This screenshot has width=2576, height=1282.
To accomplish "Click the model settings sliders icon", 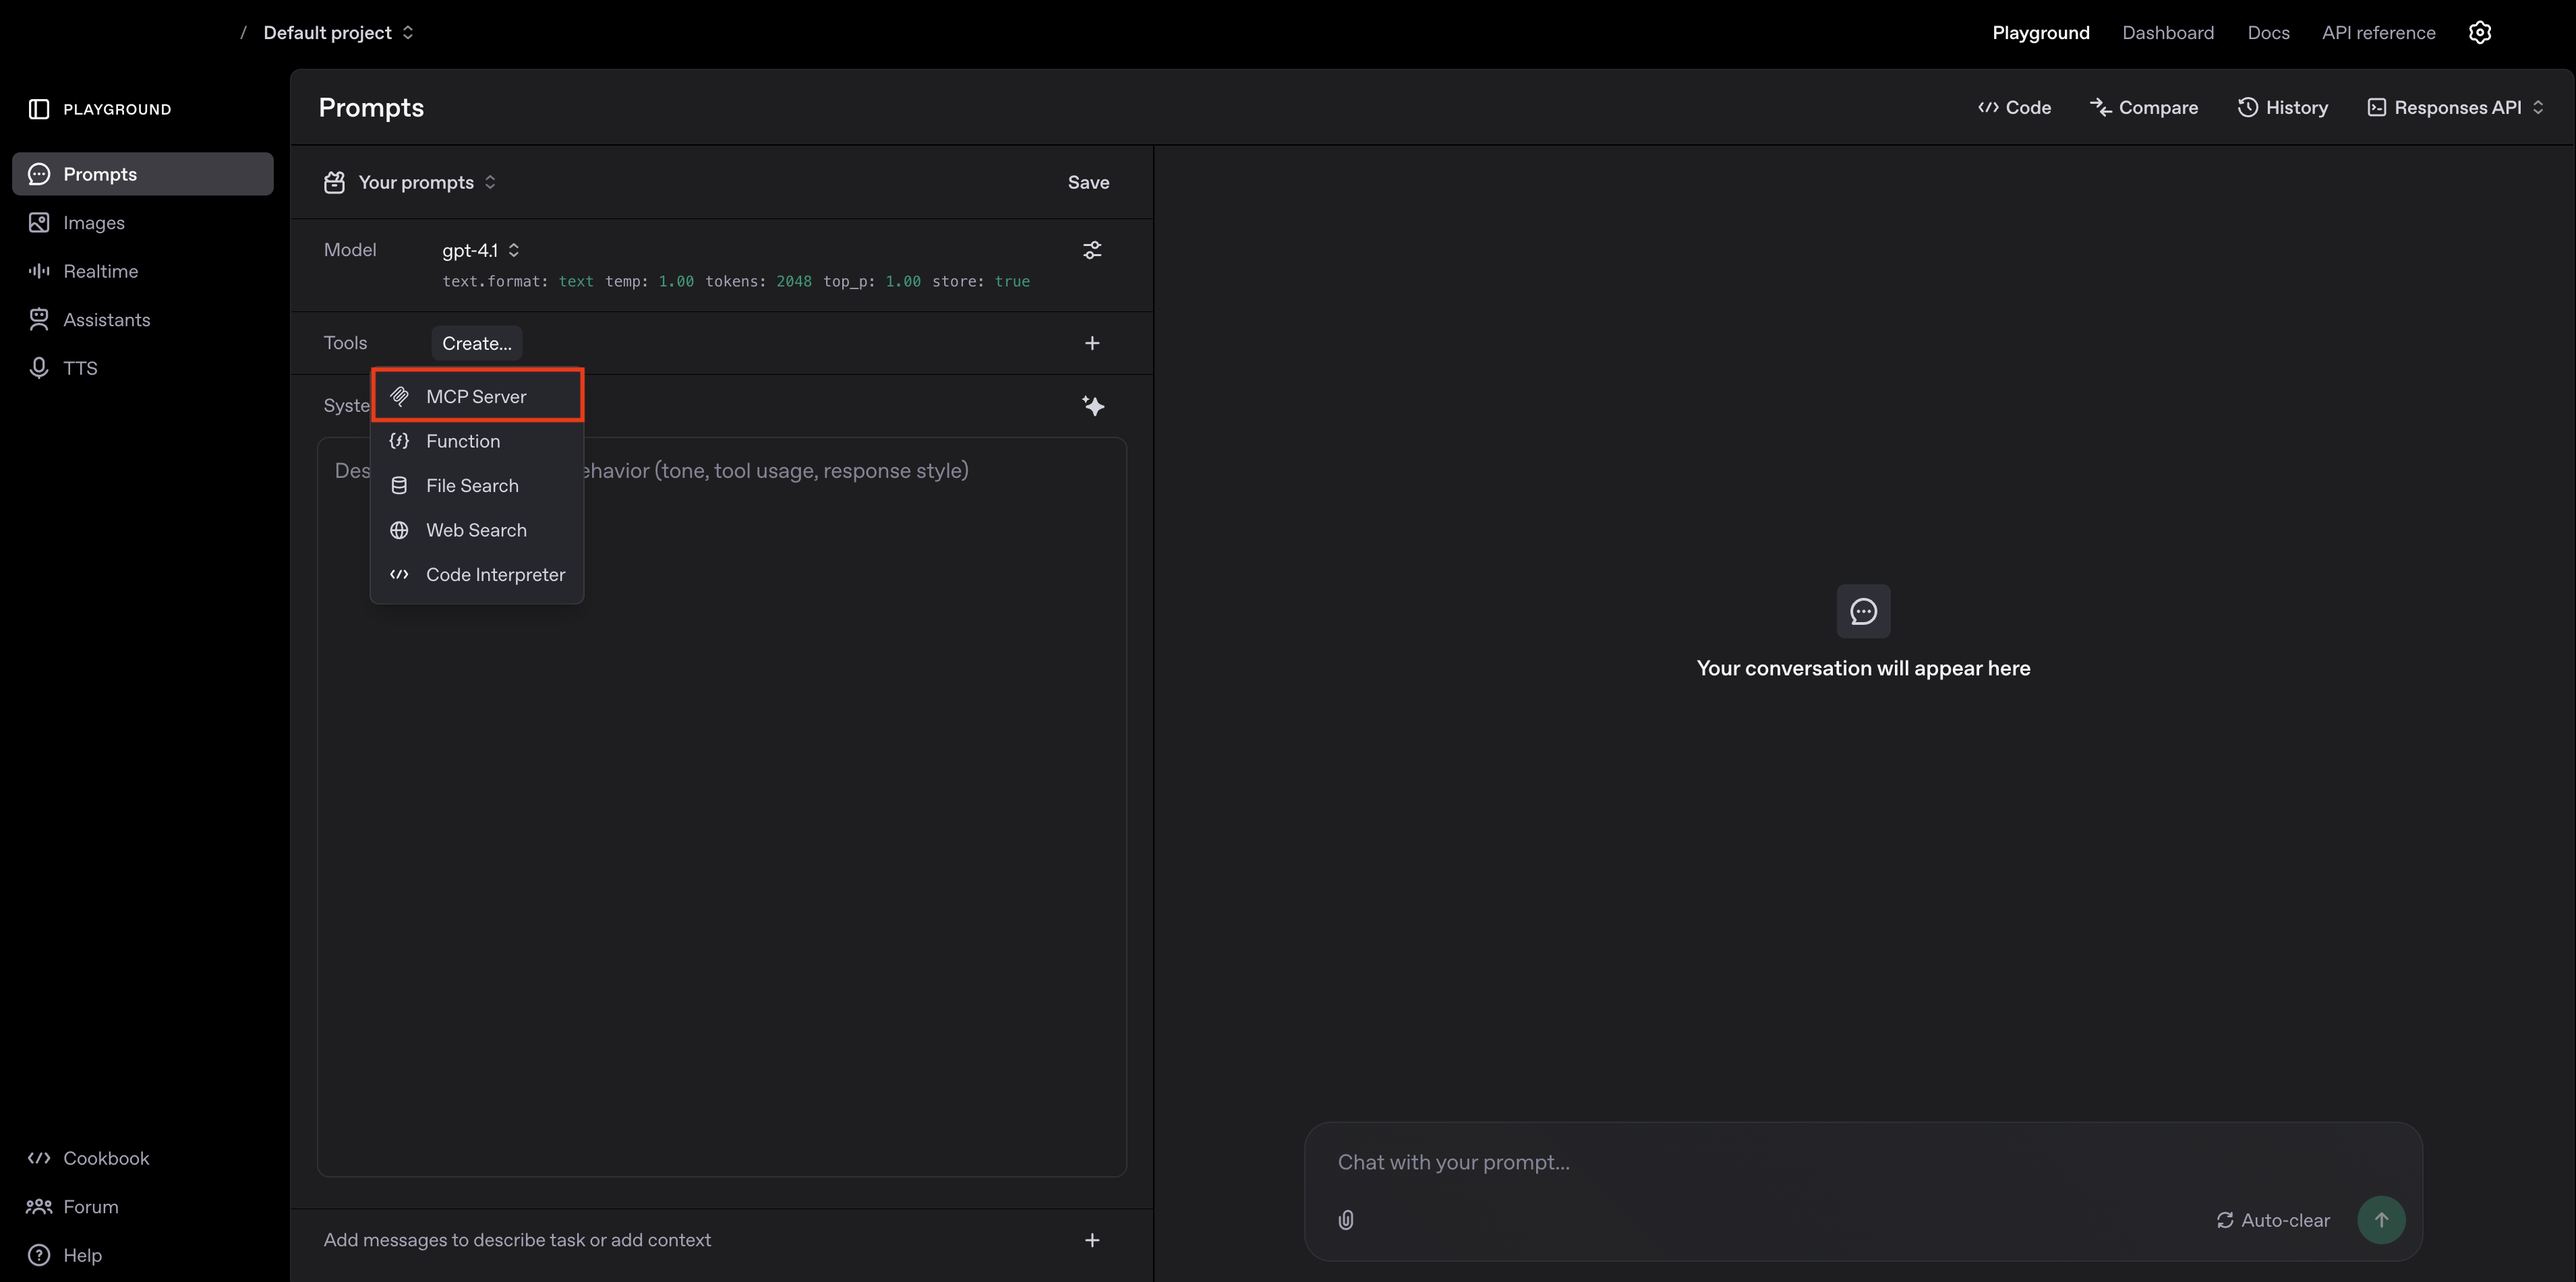I will (1092, 250).
